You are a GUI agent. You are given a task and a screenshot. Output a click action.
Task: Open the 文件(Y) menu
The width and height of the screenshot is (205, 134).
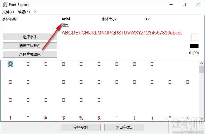coord(8,12)
